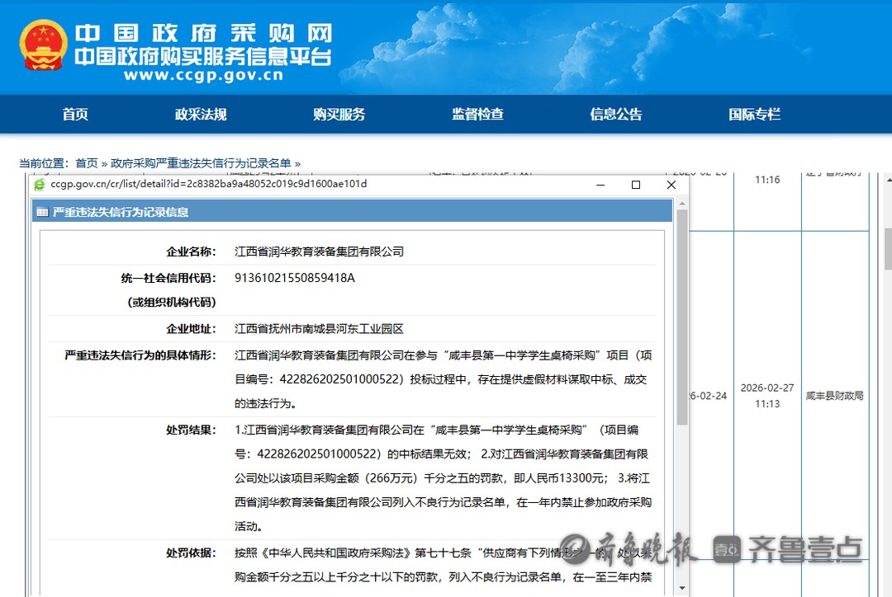The image size is (892, 597).
Task: Click the 咸丰县财政局 cell in the table
Action: pyautogui.click(x=834, y=396)
